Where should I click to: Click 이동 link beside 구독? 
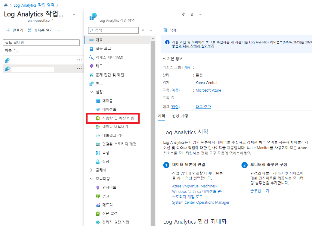(x=175, y=90)
